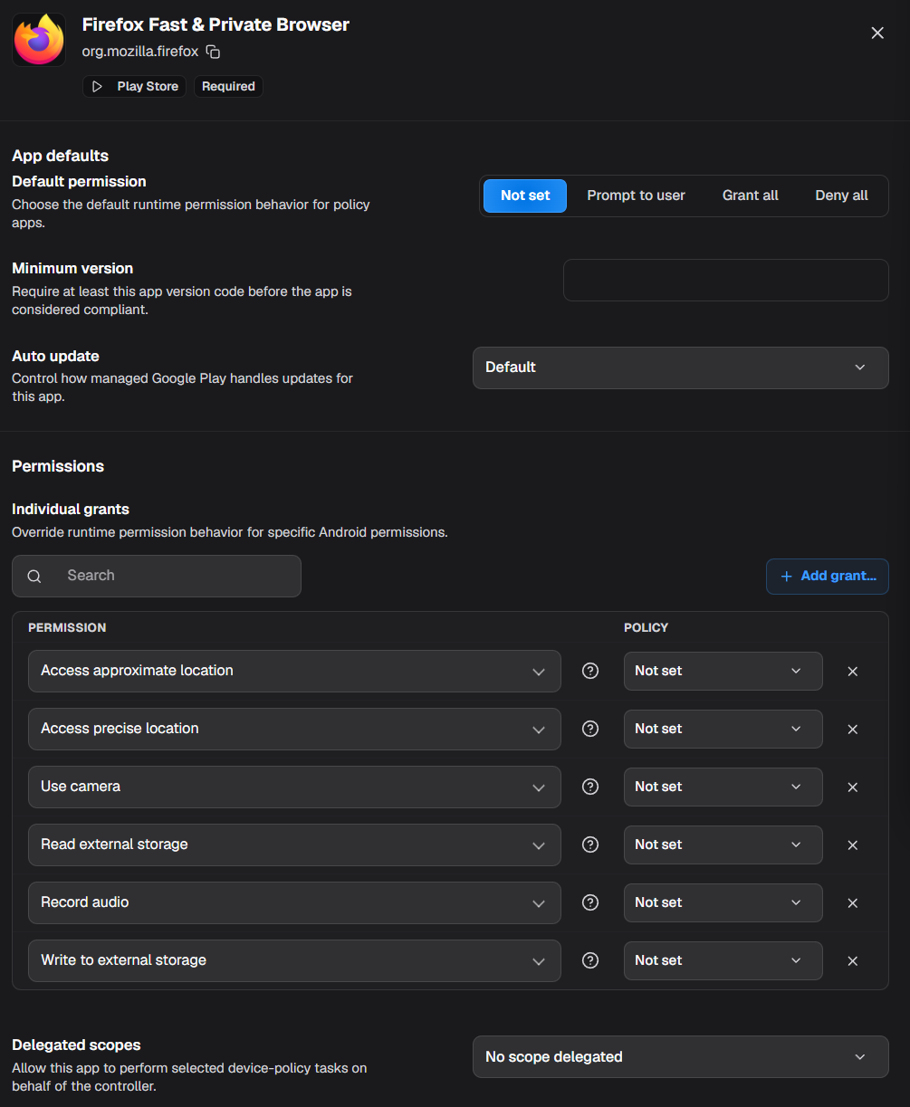
Task: Copy the org.mozilla.firefox package name
Action: coord(213,52)
